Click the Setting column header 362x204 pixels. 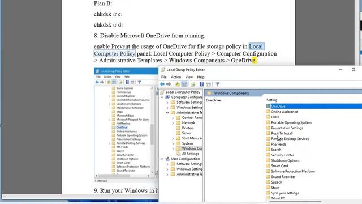tap(271, 100)
